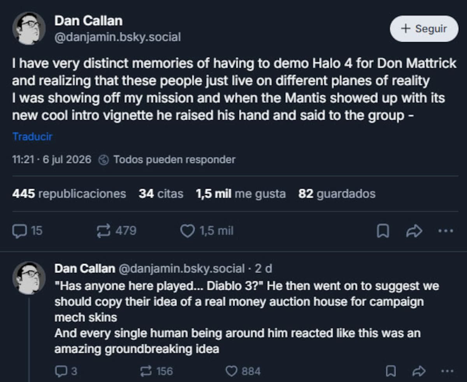Viewport: 467px width, 382px height.
Task: Open more options on main post
Action: (x=446, y=231)
